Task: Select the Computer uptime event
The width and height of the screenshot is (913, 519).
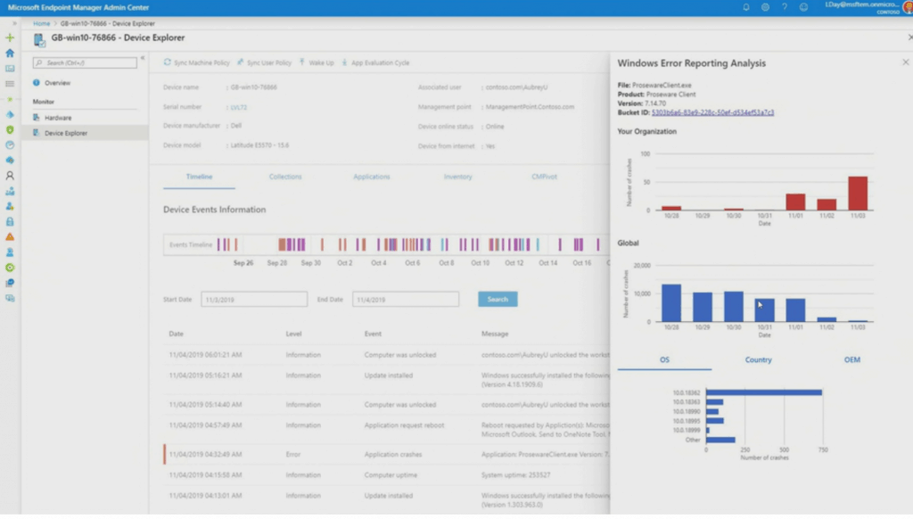Action: 387,475
